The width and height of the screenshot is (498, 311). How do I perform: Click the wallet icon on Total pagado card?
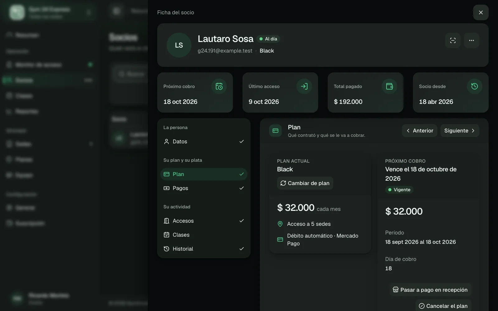(x=389, y=86)
